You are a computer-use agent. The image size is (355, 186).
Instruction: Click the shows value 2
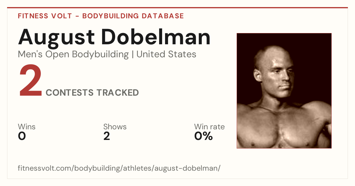[x=107, y=136]
